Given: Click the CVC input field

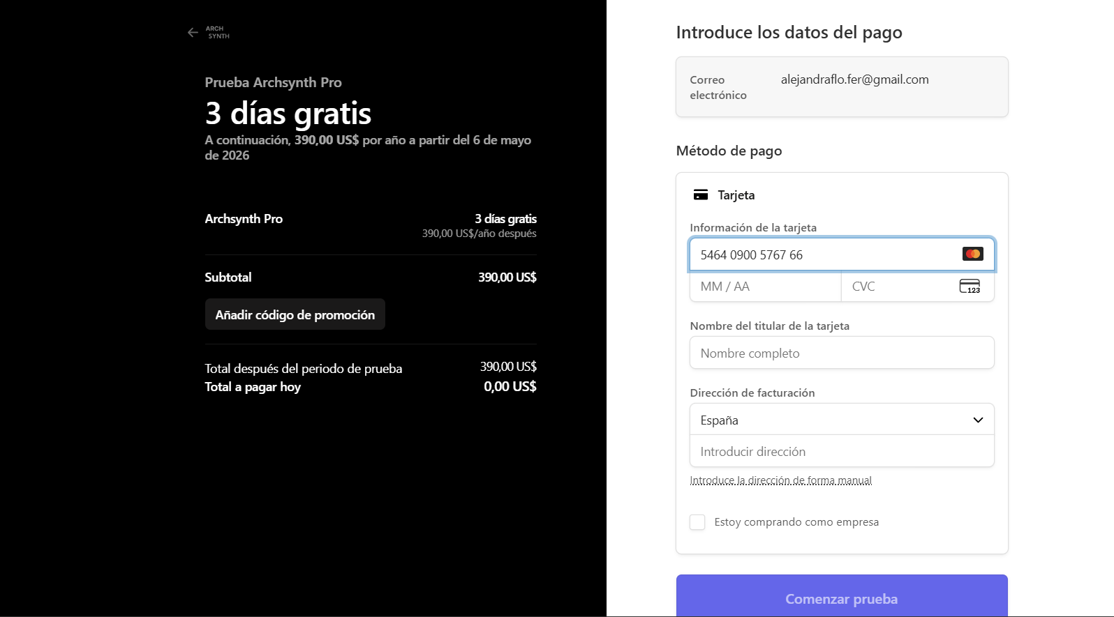Looking at the screenshot, I should point(918,287).
